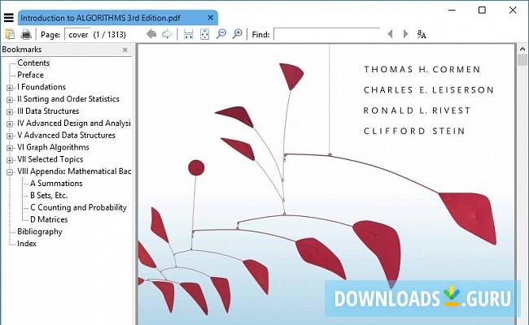Click the vertical scrollbar thumb
Image resolution: width=529 pixels, height=325 pixels.
(x=522, y=60)
